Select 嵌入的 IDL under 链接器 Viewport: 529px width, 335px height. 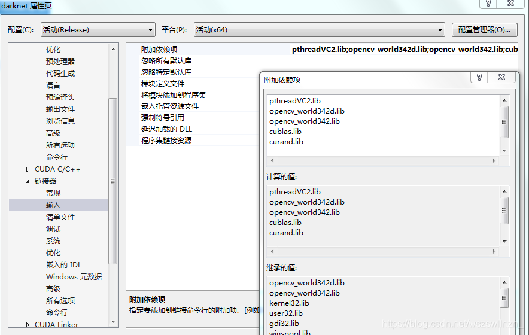(x=64, y=265)
